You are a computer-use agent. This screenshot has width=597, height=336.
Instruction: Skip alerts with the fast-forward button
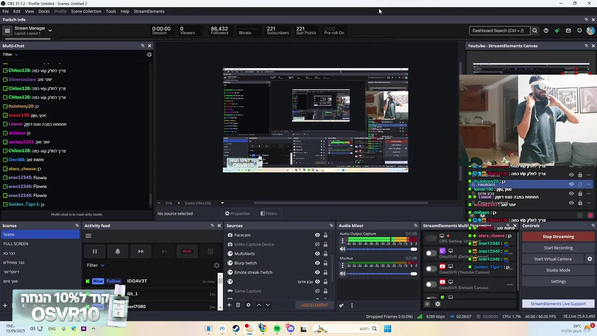point(140,252)
